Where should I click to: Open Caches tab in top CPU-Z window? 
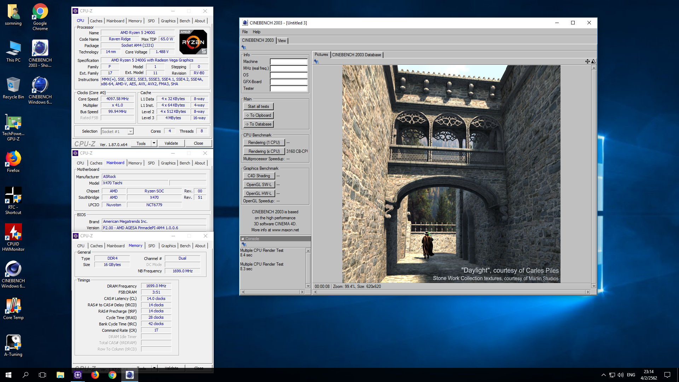coord(96,21)
